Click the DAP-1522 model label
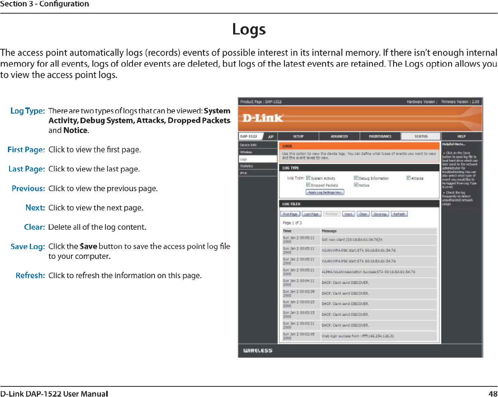 coord(249,136)
